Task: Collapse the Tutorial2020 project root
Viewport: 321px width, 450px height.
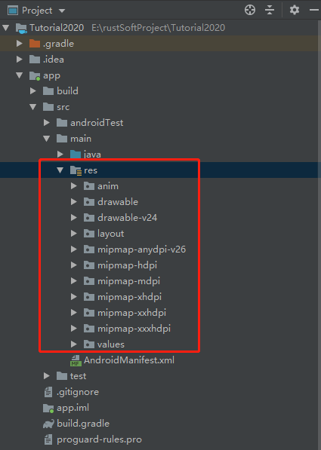Action: tap(6, 28)
